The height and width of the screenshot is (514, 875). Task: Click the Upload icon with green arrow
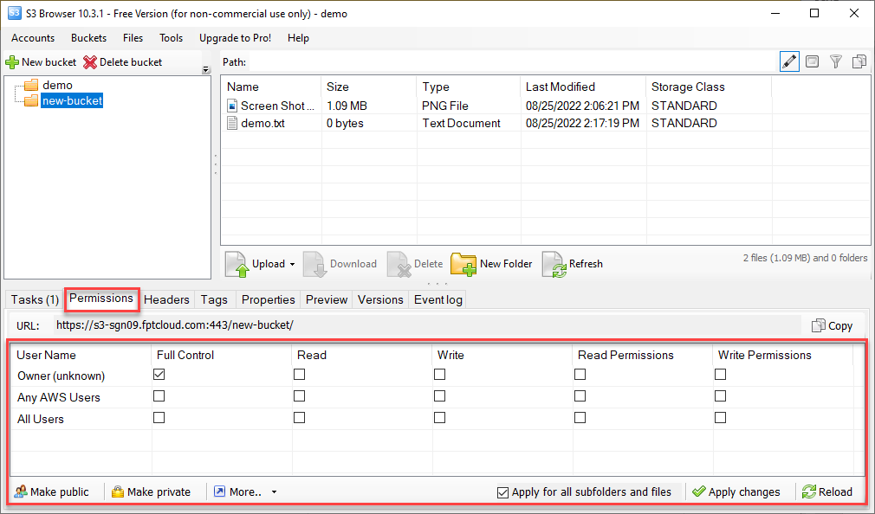point(236,264)
